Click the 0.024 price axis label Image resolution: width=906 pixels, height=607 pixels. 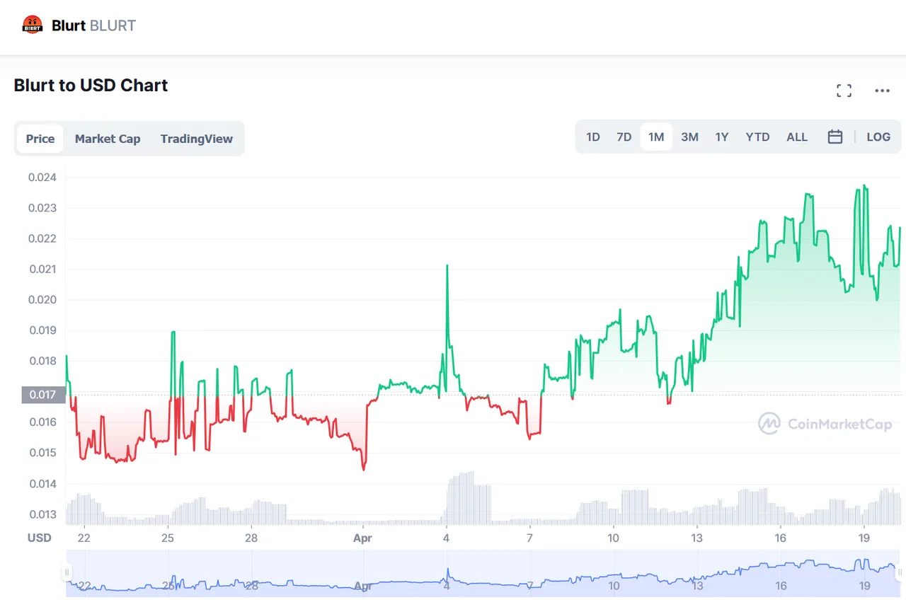42,178
